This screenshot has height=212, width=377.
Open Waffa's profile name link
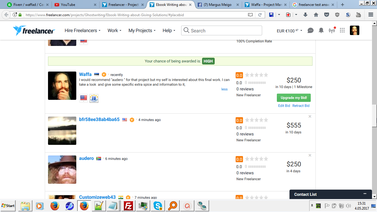(x=85, y=74)
